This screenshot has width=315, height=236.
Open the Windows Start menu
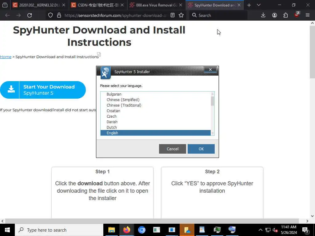tap(7, 230)
